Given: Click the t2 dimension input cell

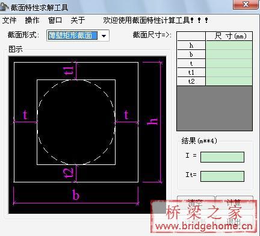Looking at the screenshot, I should click(229, 81).
